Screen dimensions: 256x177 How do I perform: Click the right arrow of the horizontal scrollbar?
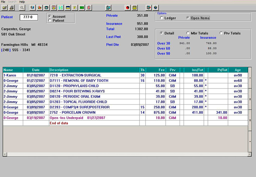[x=250, y=154]
